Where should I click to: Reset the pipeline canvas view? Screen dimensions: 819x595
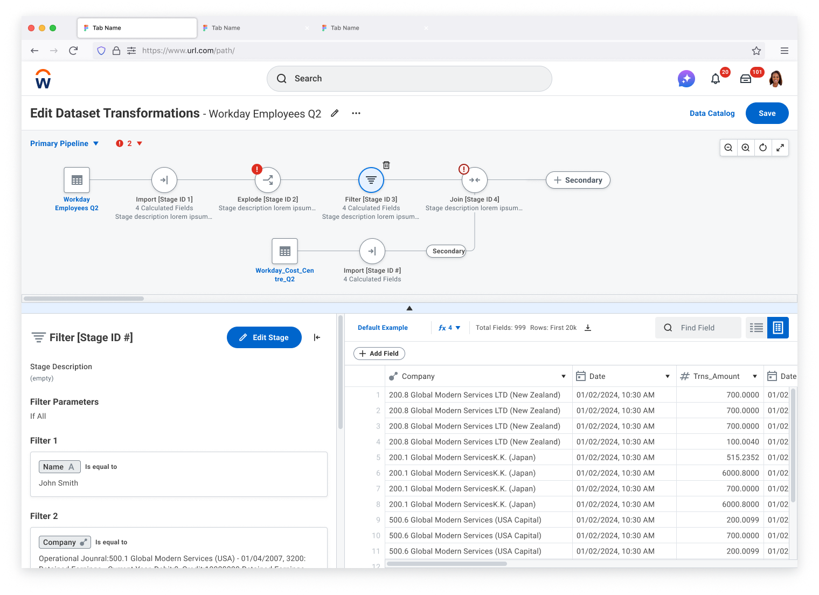point(763,148)
